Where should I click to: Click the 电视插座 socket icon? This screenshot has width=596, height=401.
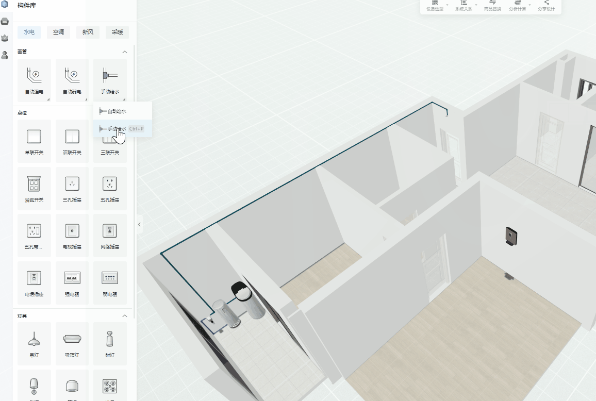pos(72,235)
